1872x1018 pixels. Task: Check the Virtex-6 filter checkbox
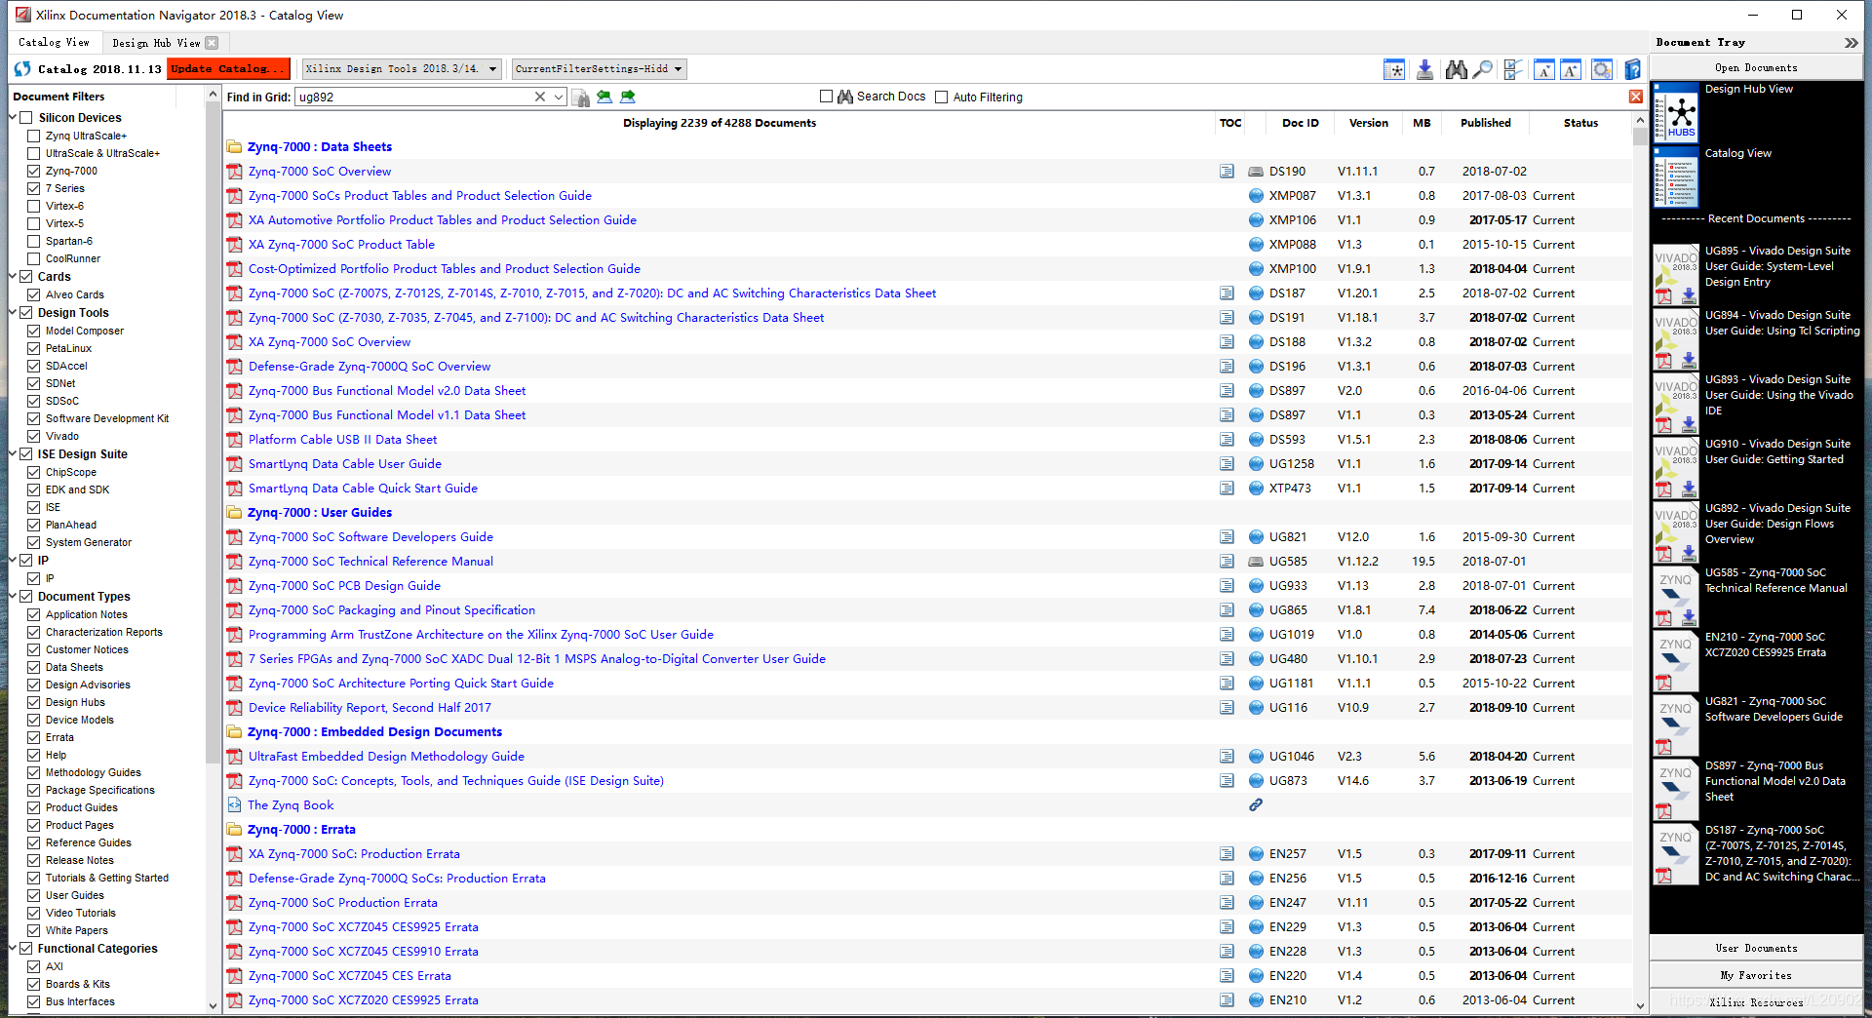[x=34, y=207]
